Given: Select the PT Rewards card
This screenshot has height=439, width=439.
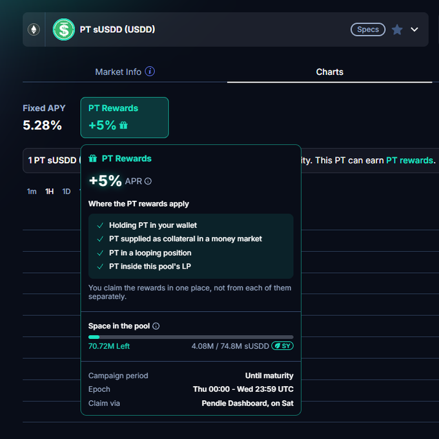Looking at the screenshot, I should [125, 117].
